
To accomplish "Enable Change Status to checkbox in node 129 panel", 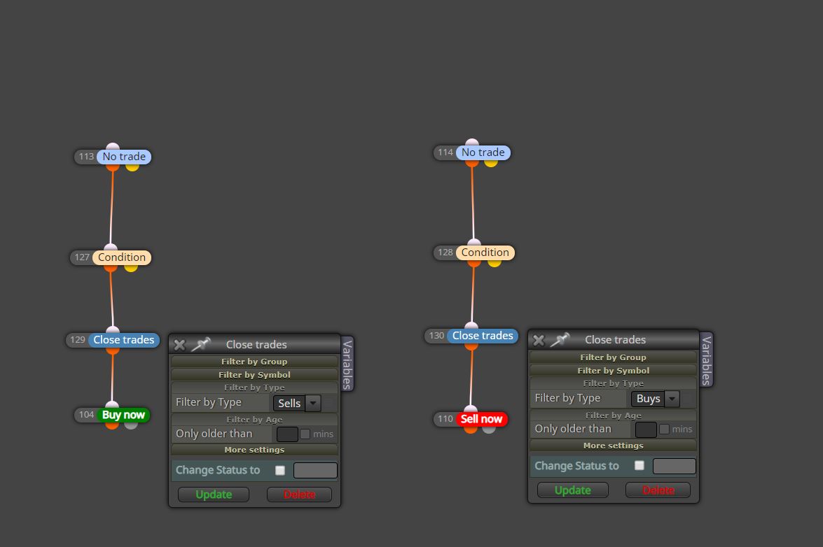I will click(x=280, y=470).
